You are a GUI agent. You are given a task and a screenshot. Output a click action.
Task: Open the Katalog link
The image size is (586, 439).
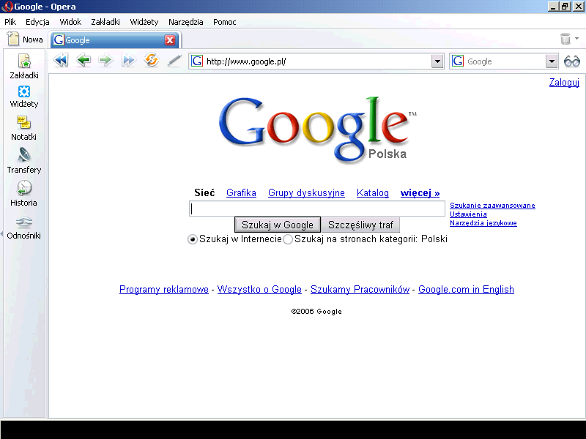click(x=373, y=192)
